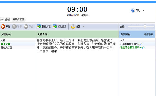156x96 pixels.
Task: Click the 曲目 column header
Action: [137, 40]
